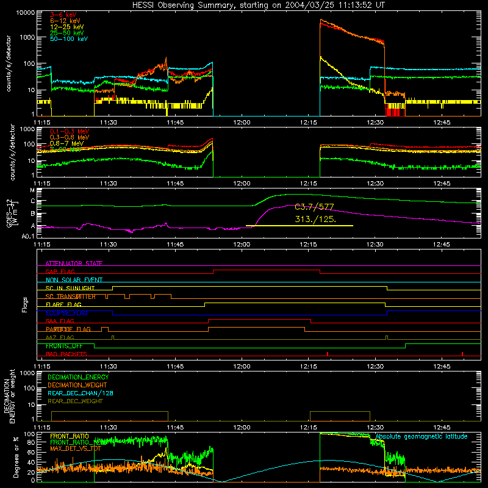Click the DECIMATION_ENERGY legend label

pyautogui.click(x=78, y=377)
